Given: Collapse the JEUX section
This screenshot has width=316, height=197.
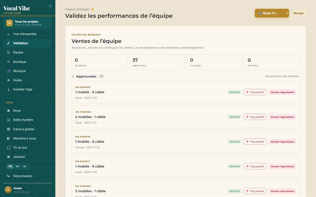Looking at the screenshot, I should (x=48, y=103).
